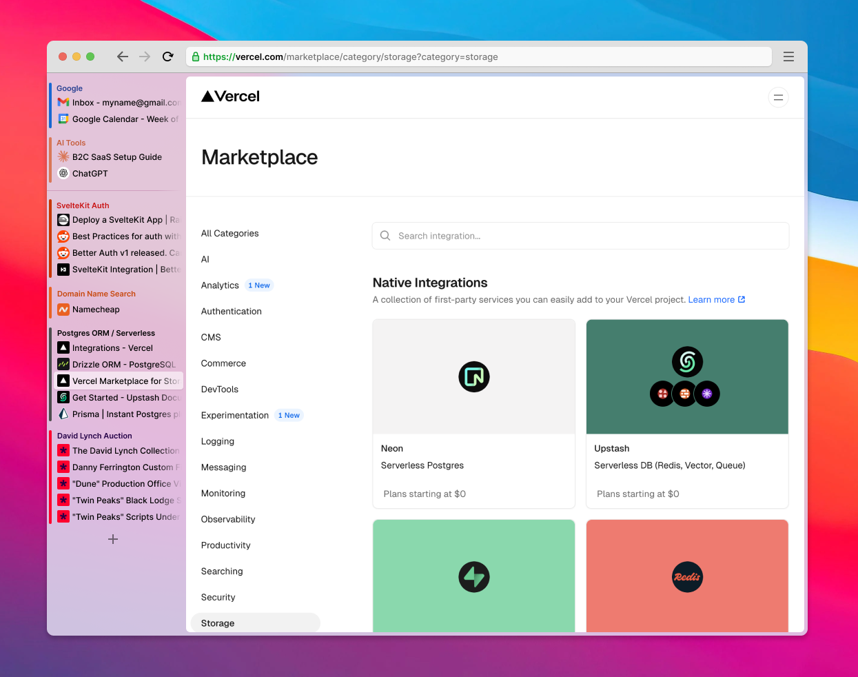Screen dimensions: 858x677
Task: Click the search magnifier icon
Action: (x=385, y=236)
